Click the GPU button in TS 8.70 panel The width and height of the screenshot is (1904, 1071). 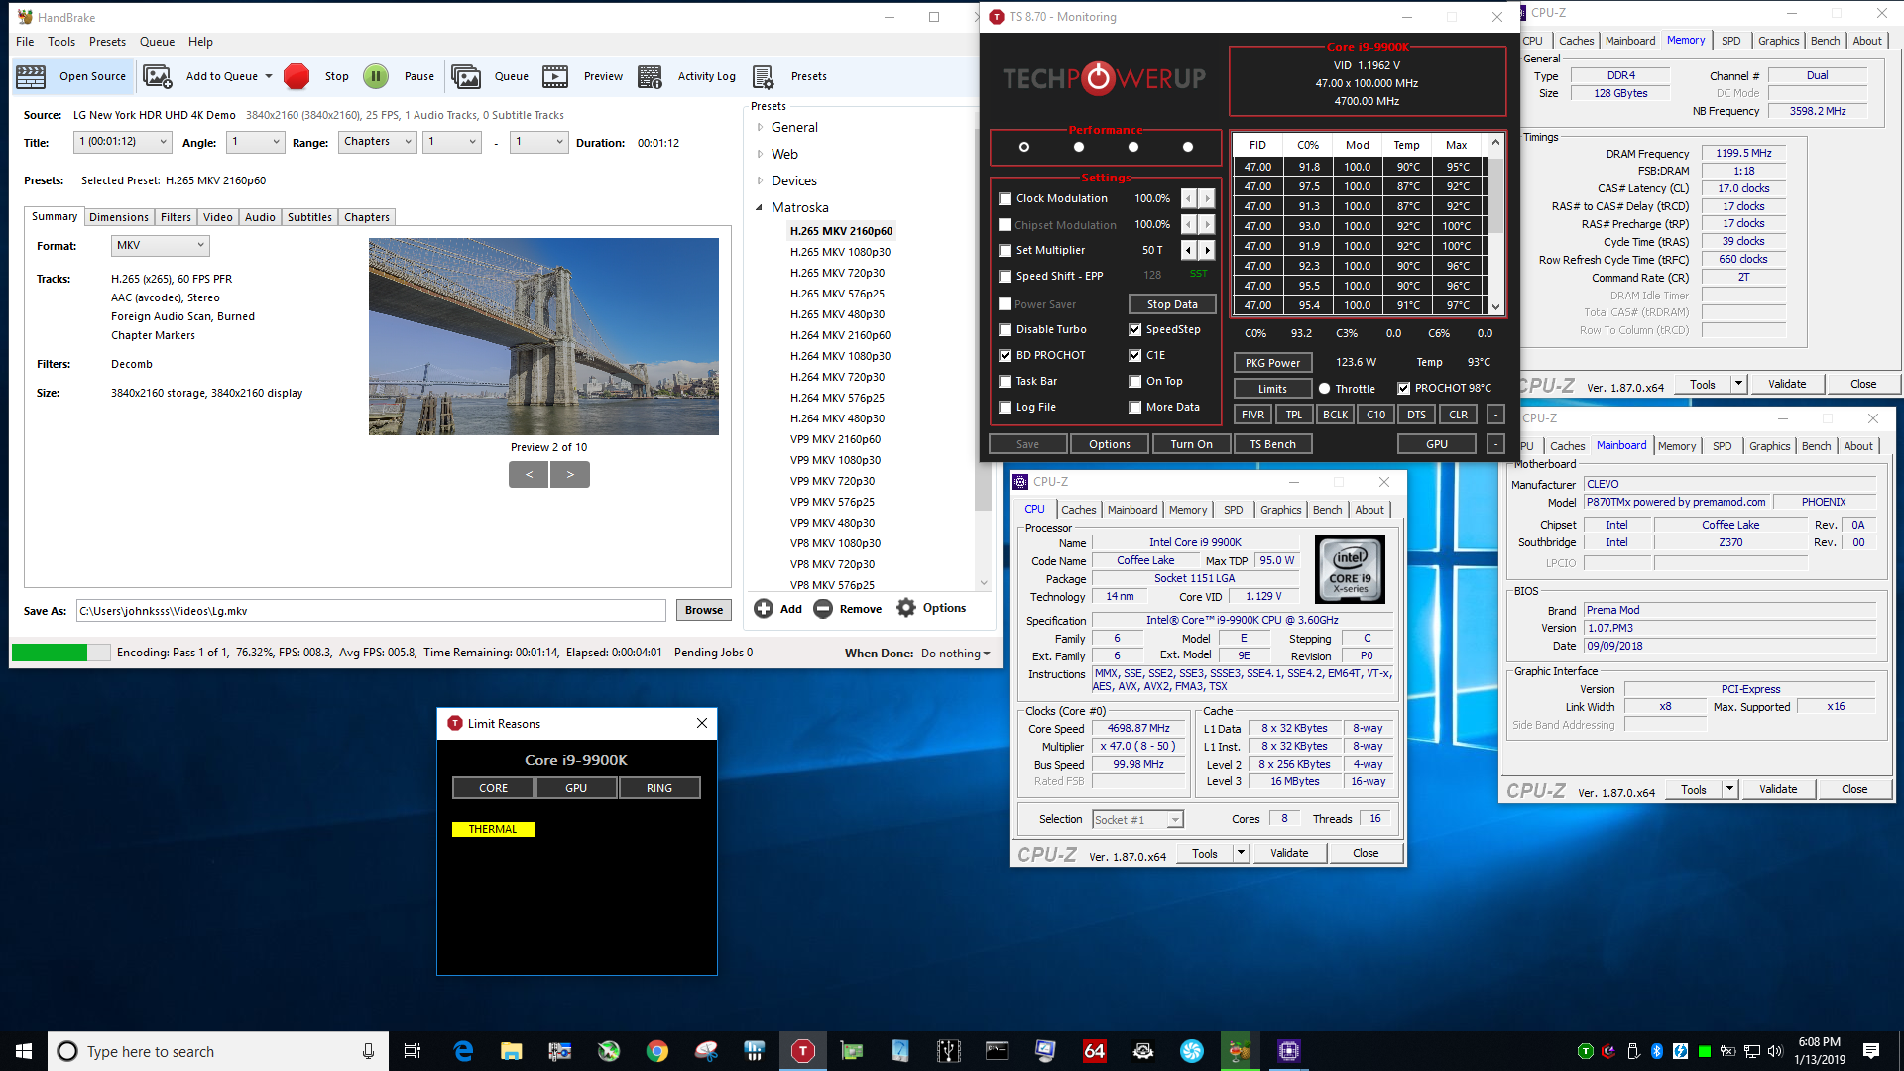[1437, 443]
